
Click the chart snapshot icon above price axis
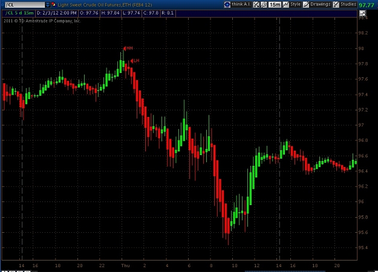coord(362,13)
